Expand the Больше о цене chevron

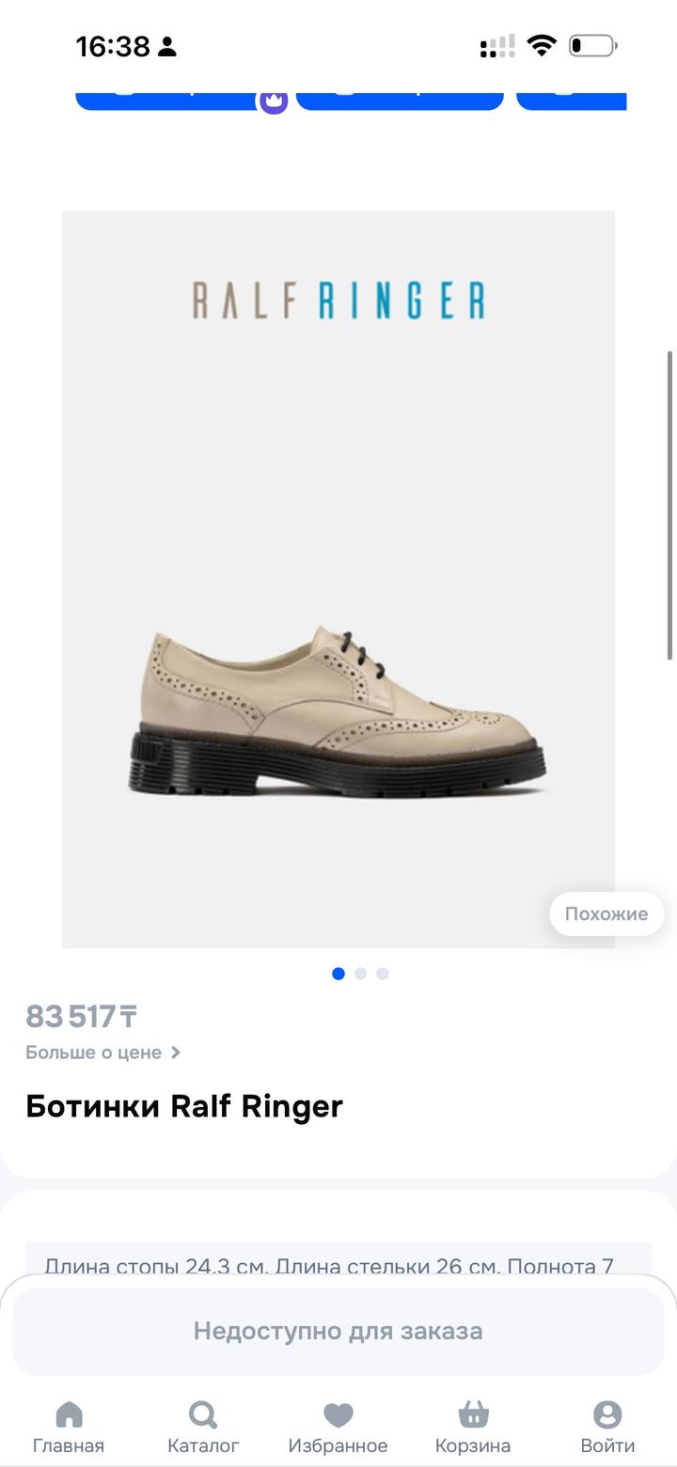[x=175, y=1053]
